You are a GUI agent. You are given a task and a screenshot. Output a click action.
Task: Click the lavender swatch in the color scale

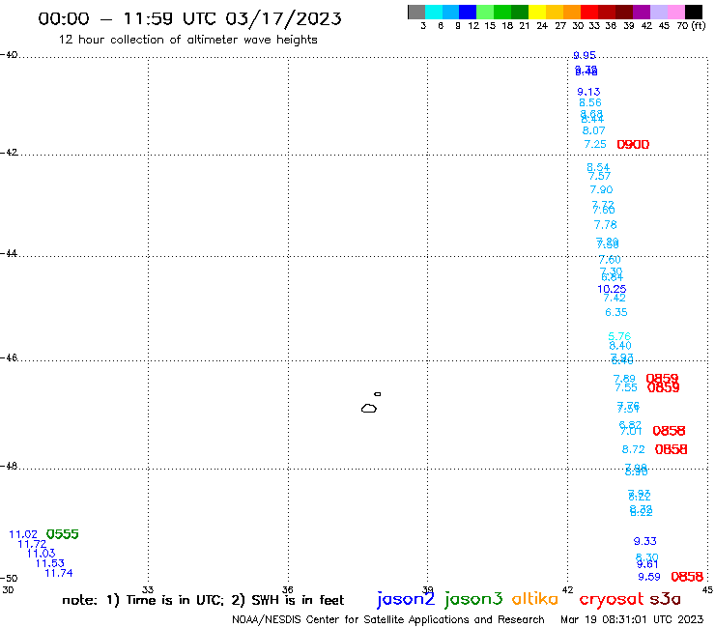(x=658, y=12)
